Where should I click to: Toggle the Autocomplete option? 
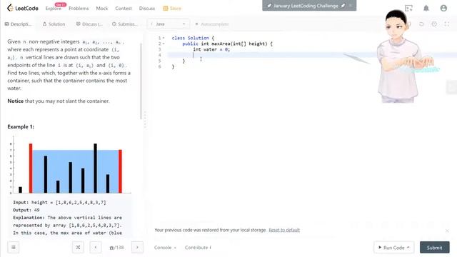212,24
